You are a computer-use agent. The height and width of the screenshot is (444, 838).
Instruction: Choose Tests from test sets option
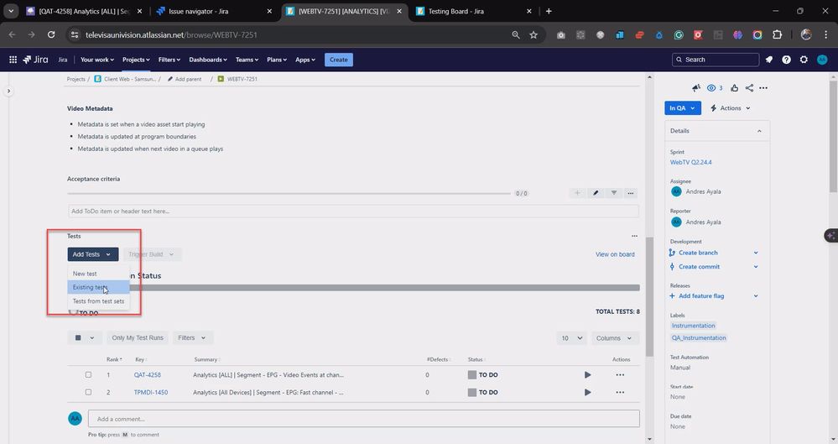(x=98, y=301)
